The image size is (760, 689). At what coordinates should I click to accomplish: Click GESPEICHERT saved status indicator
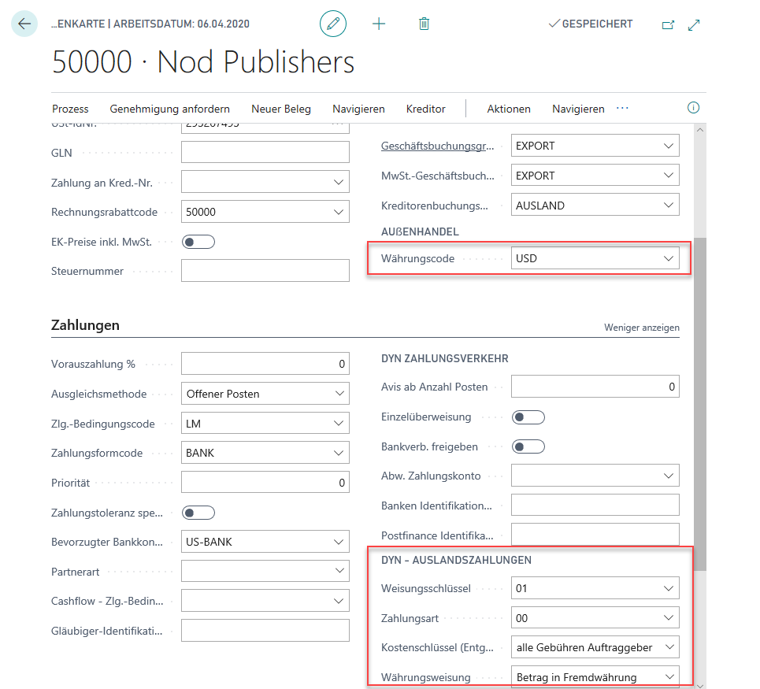click(591, 24)
